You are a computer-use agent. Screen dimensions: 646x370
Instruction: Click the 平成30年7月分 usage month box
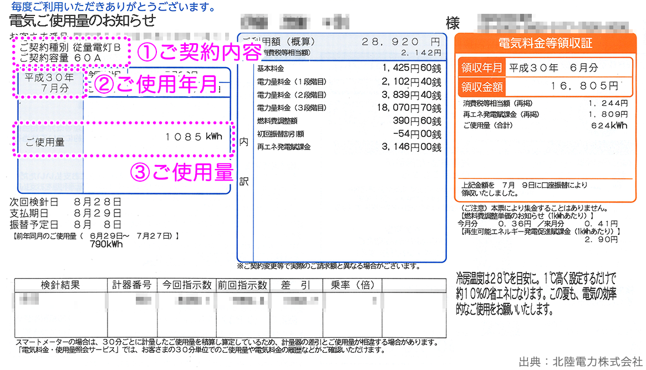[x=50, y=82]
